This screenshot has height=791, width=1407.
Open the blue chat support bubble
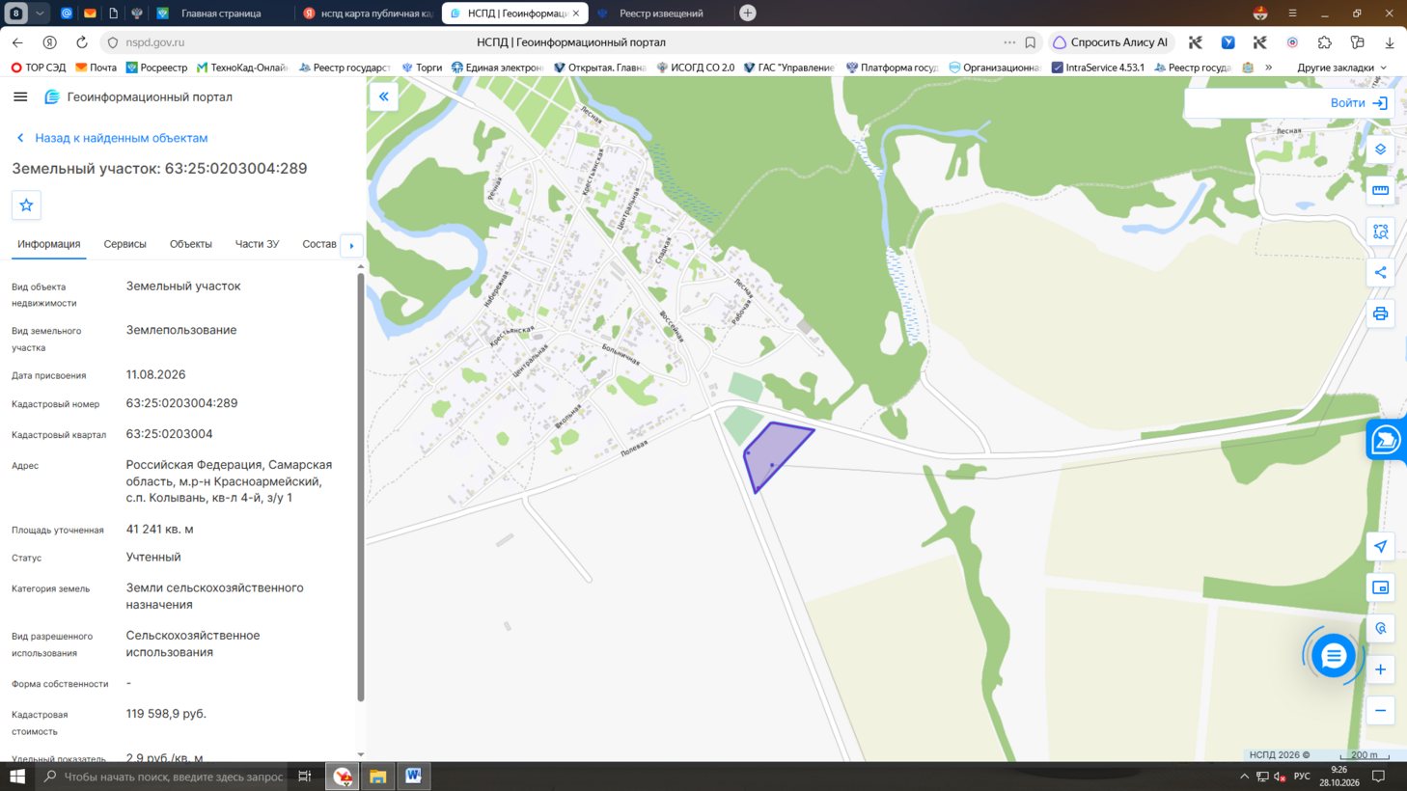pos(1333,656)
